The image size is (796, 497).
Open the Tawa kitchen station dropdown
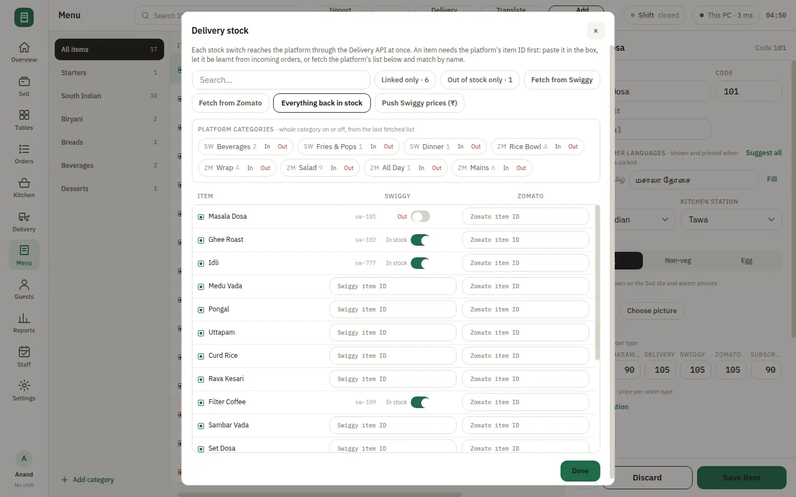[x=731, y=220]
